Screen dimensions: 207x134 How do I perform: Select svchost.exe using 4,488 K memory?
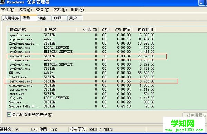click(81, 52)
